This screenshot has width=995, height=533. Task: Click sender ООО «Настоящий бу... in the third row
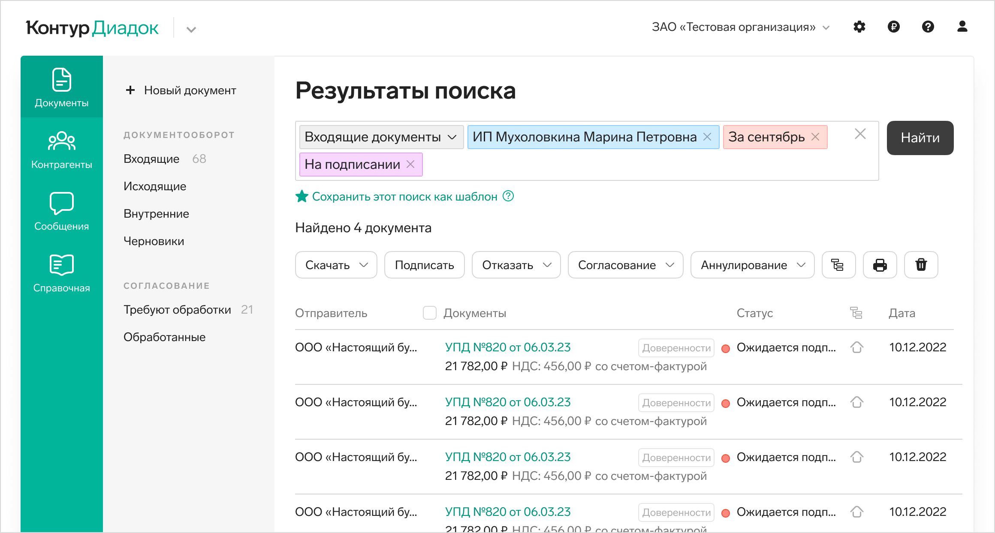356,457
